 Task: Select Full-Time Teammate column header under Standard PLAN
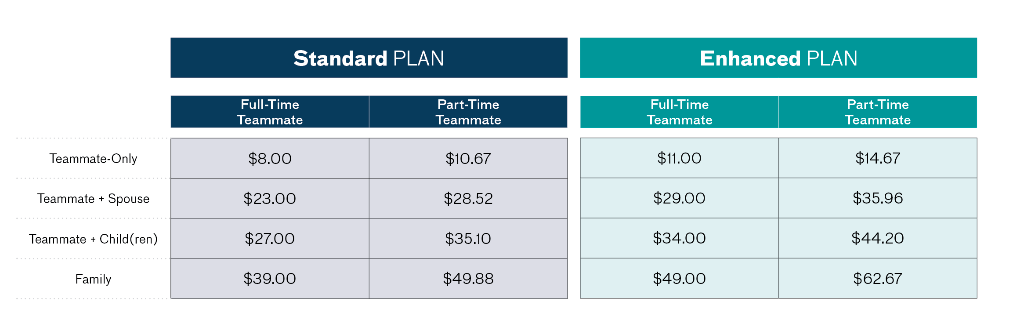click(x=270, y=112)
